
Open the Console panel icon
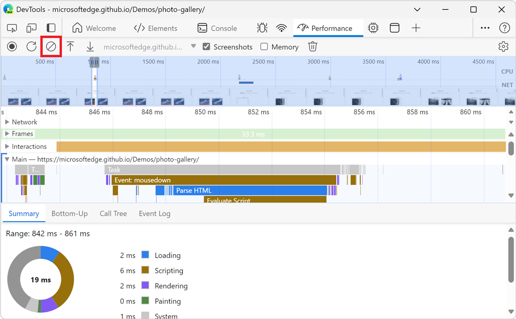click(202, 28)
